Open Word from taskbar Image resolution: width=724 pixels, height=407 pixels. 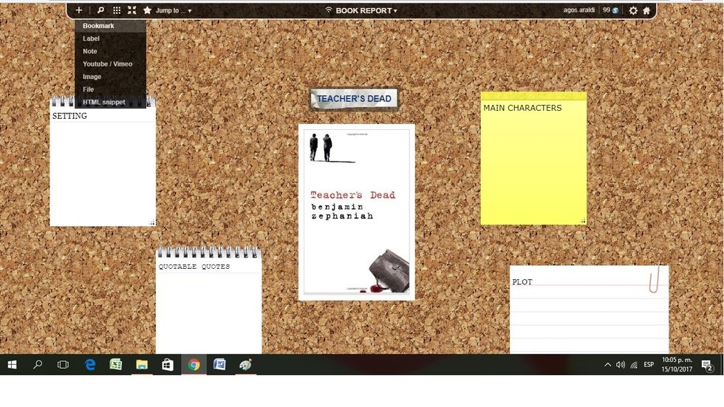(220, 365)
